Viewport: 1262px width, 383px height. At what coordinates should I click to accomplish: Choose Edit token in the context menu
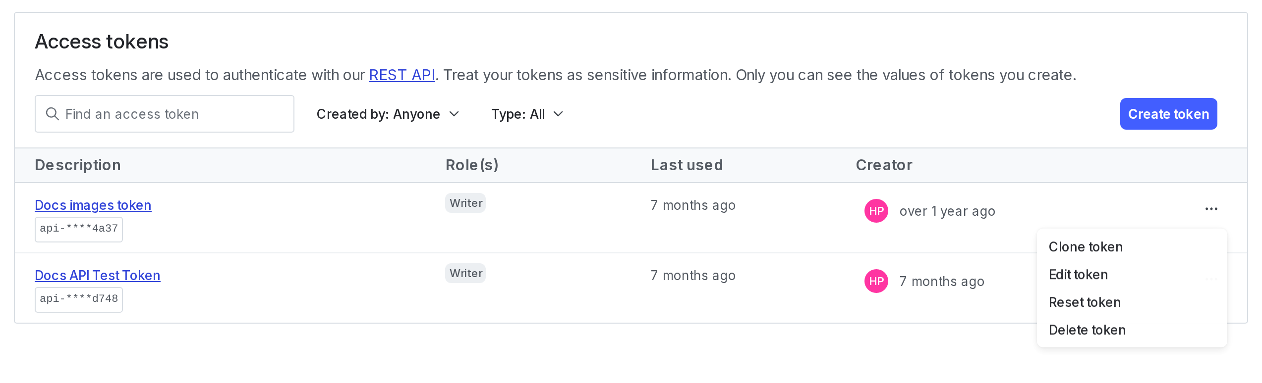[1078, 274]
